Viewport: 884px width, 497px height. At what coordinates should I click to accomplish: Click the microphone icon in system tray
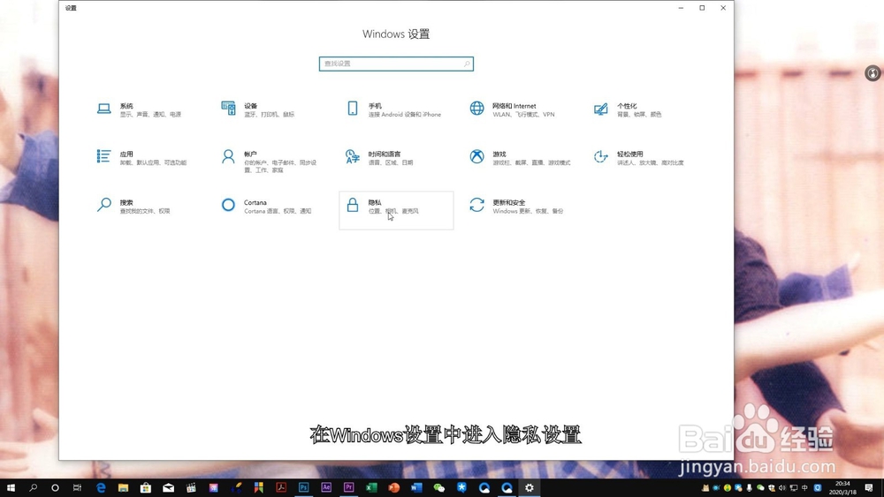[750, 488]
